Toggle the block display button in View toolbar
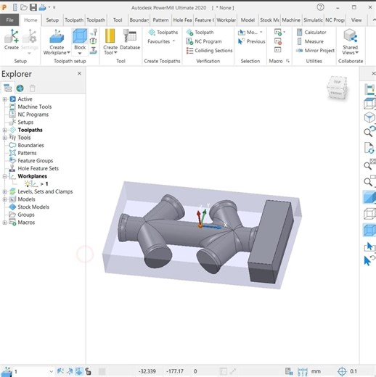The image size is (376, 377). (x=369, y=230)
